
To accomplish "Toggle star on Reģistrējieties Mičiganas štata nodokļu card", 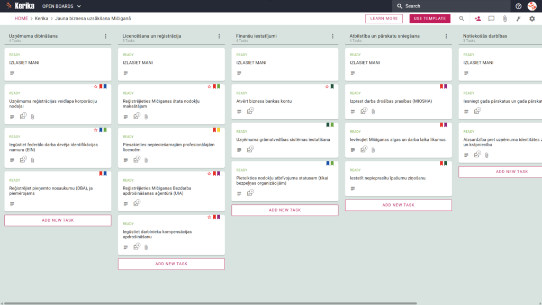I will coord(209,86).
